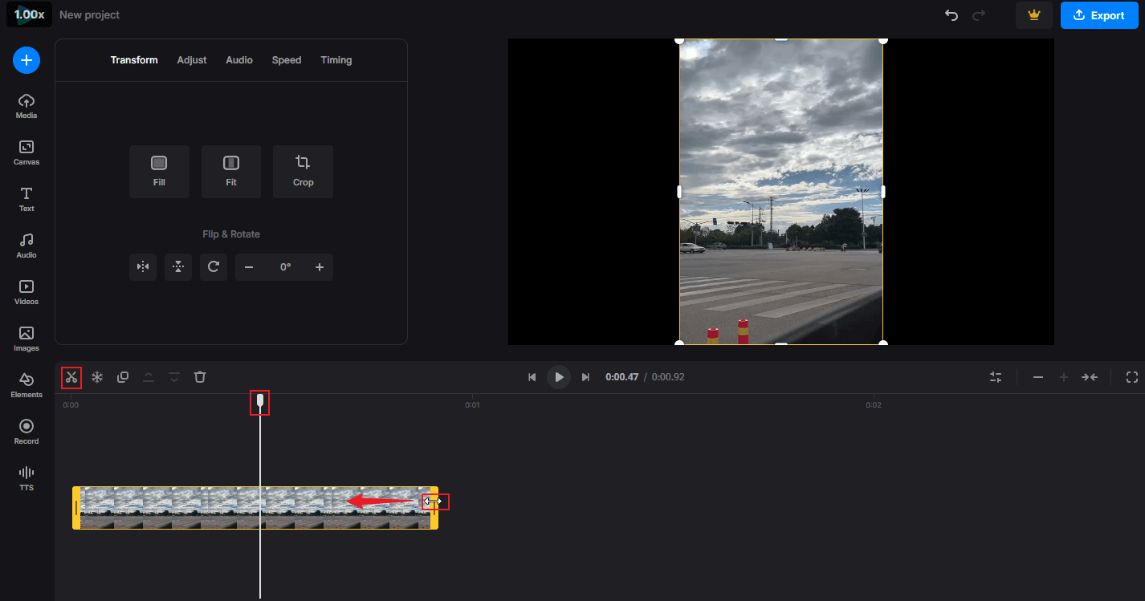
Task: Open the Adjust tab
Action: (191, 59)
